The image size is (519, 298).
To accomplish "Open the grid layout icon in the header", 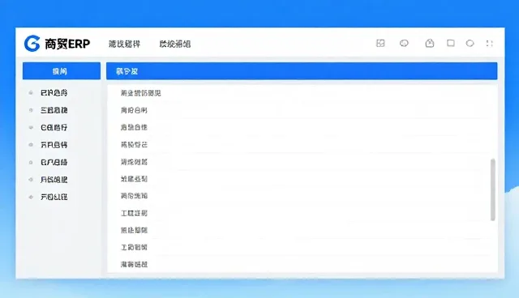I will tap(380, 43).
